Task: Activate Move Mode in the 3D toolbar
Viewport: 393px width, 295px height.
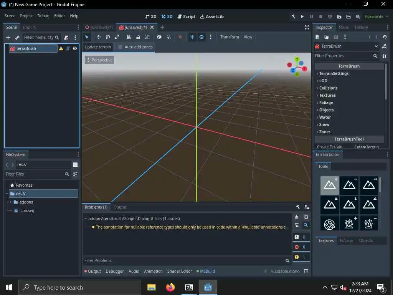Action: (x=98, y=37)
